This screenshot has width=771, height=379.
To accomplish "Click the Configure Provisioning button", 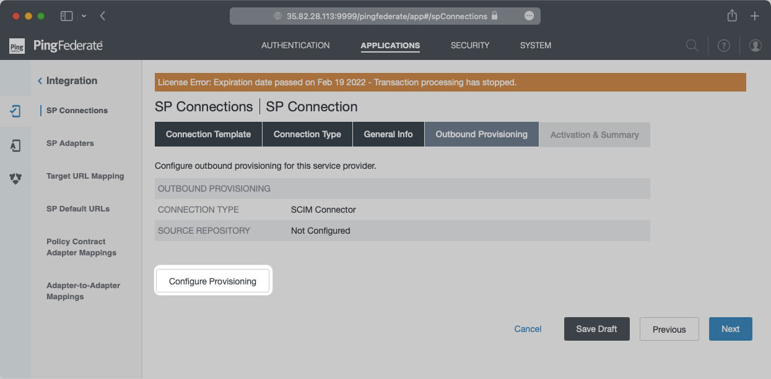I will (212, 281).
